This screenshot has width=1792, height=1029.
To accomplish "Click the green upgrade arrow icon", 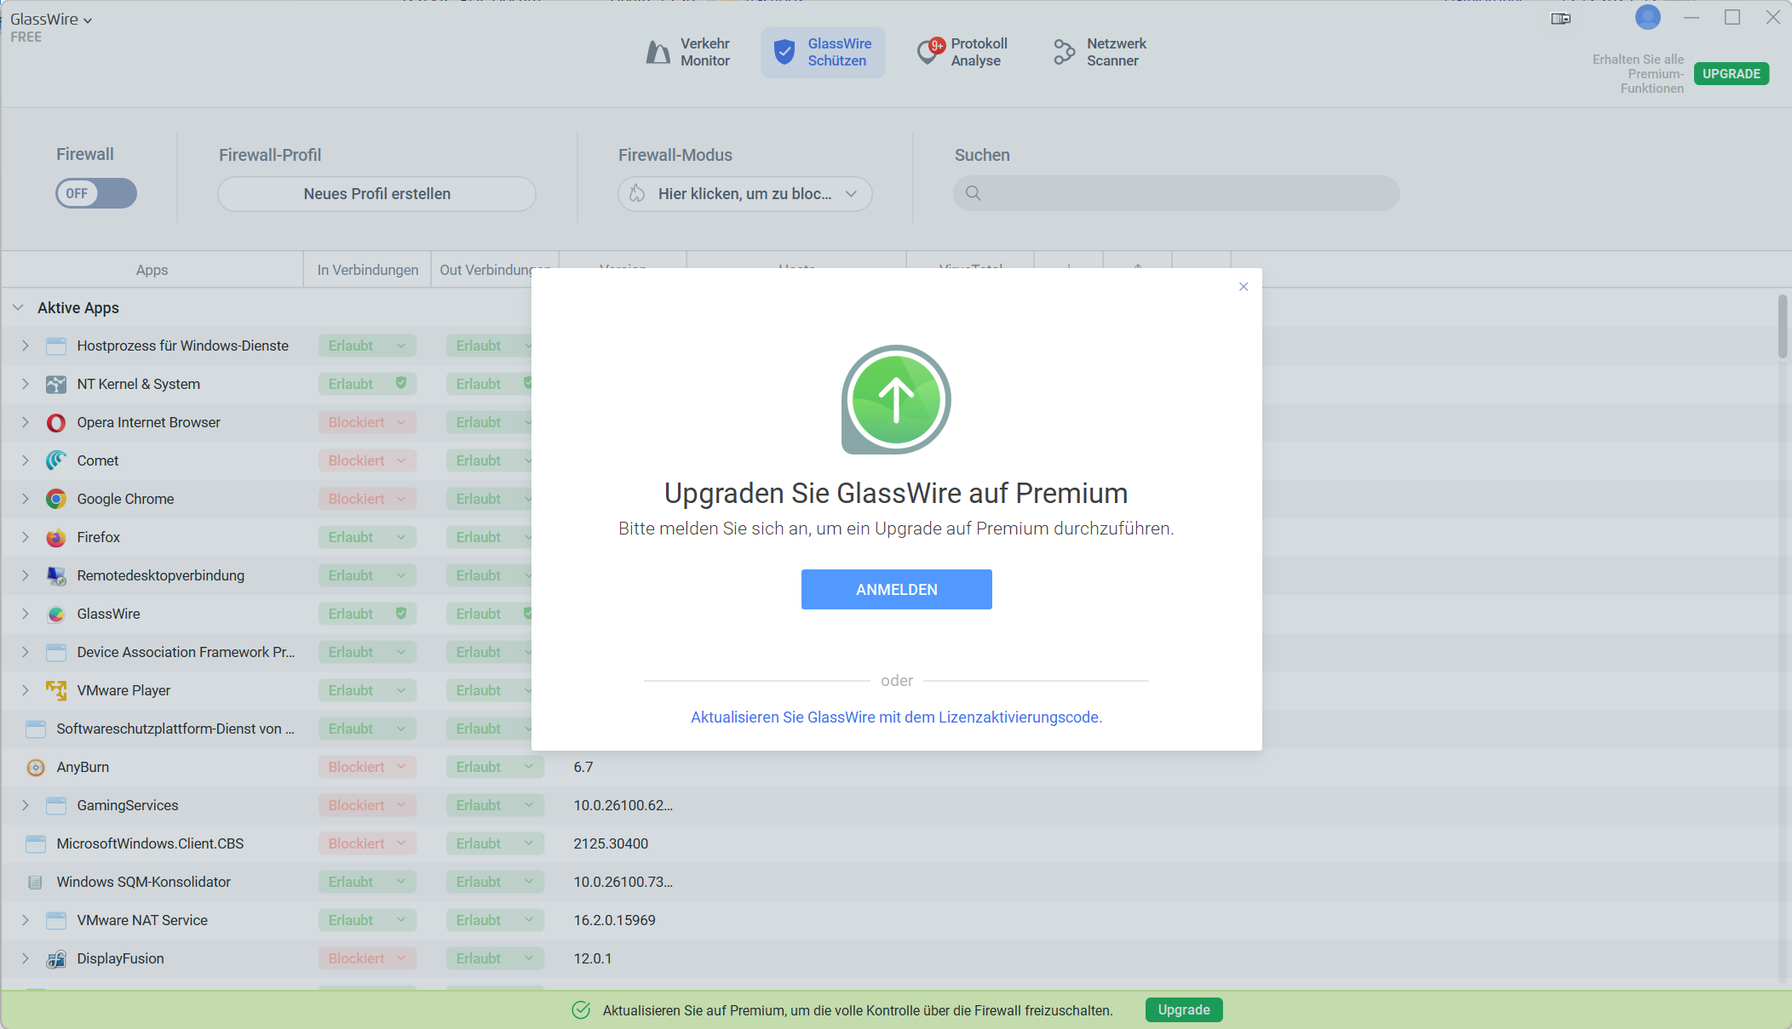I will tap(896, 399).
